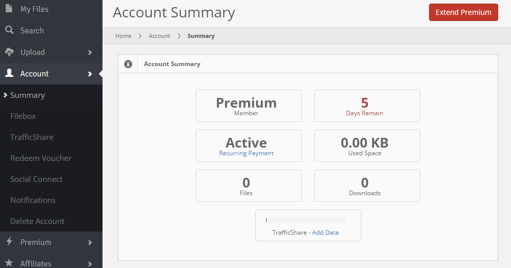Open the TrafficShare sidebar item
Viewport: 511px width, 268px height.
point(32,137)
